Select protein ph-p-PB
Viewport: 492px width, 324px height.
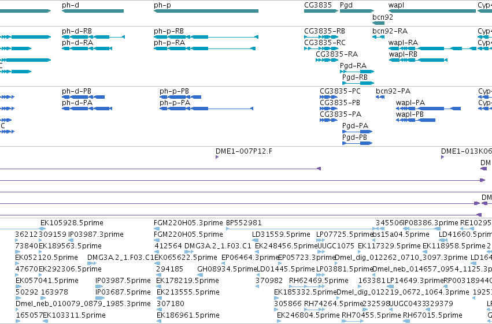click(180, 97)
